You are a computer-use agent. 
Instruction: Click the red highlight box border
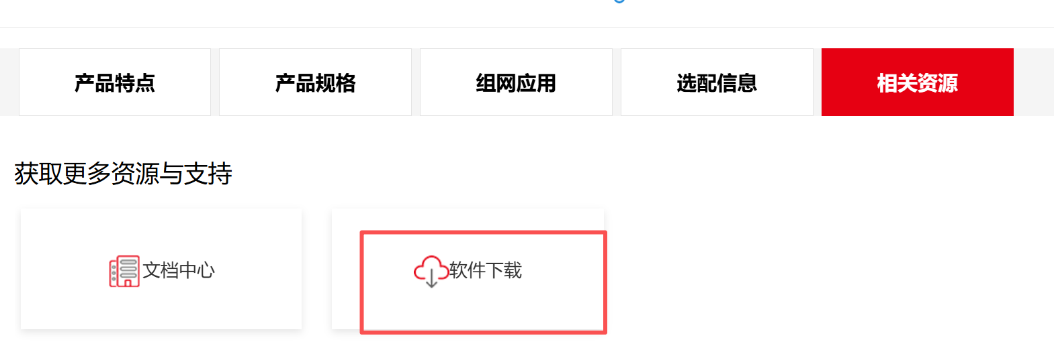pos(484,233)
